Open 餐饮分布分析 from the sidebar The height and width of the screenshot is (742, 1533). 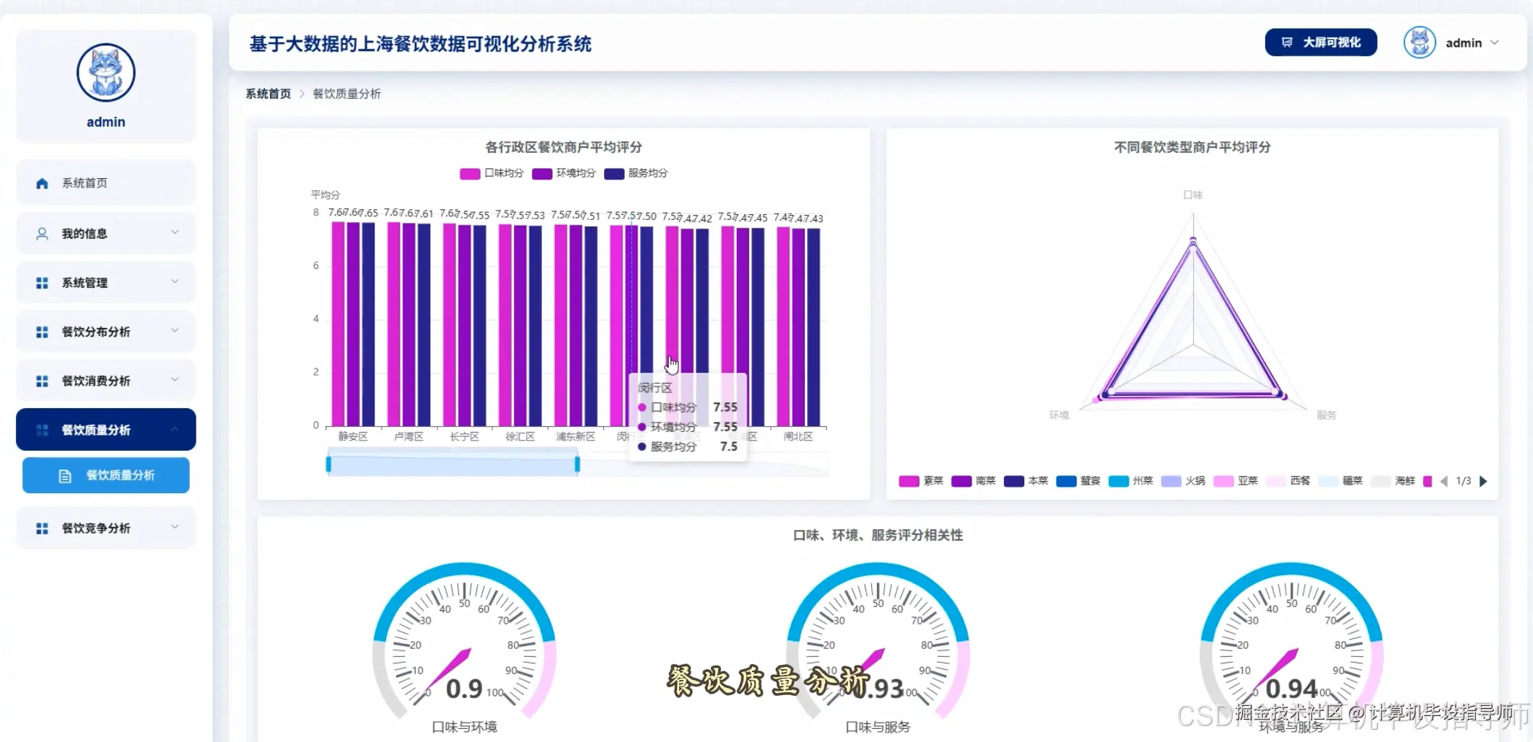click(x=94, y=331)
